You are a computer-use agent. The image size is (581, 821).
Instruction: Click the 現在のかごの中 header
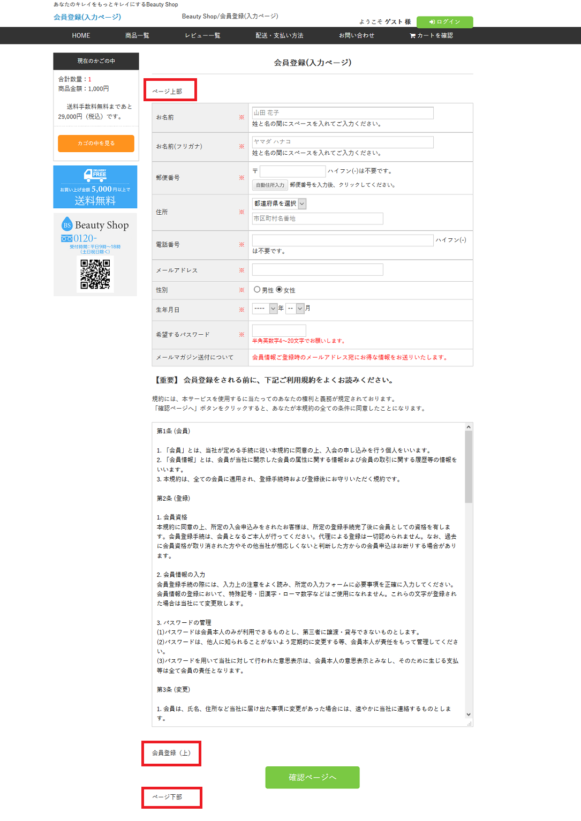coord(96,61)
